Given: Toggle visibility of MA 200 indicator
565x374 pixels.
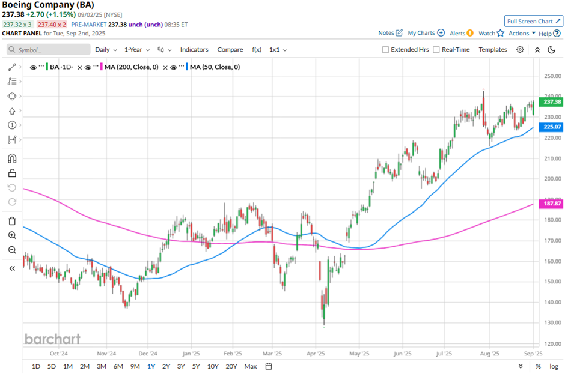Looking at the screenshot, I should click(x=88, y=67).
